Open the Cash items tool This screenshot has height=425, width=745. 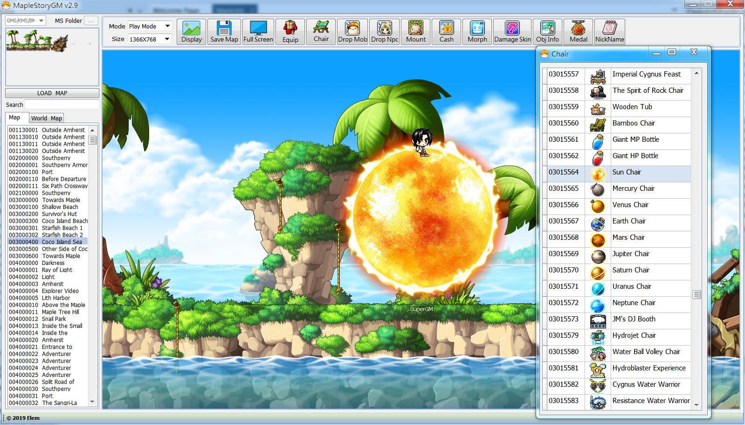pyautogui.click(x=446, y=31)
